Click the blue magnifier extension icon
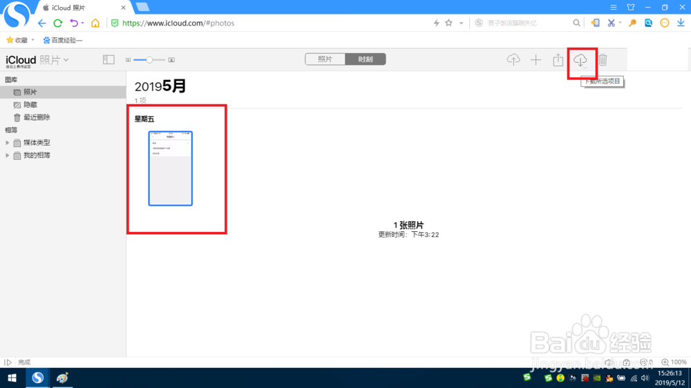691x388 pixels. (648, 23)
